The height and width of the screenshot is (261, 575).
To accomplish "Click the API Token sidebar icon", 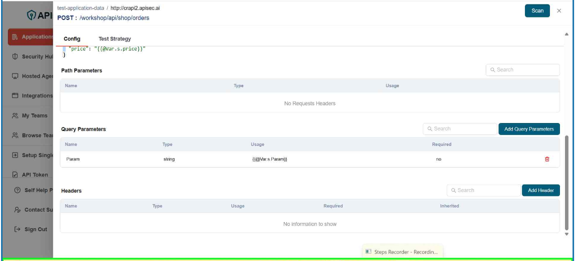I will pos(15,175).
